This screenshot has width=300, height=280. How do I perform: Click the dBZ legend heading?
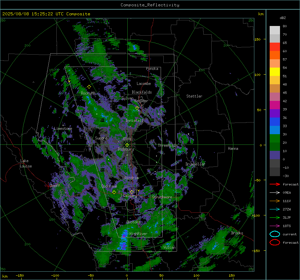(283, 18)
